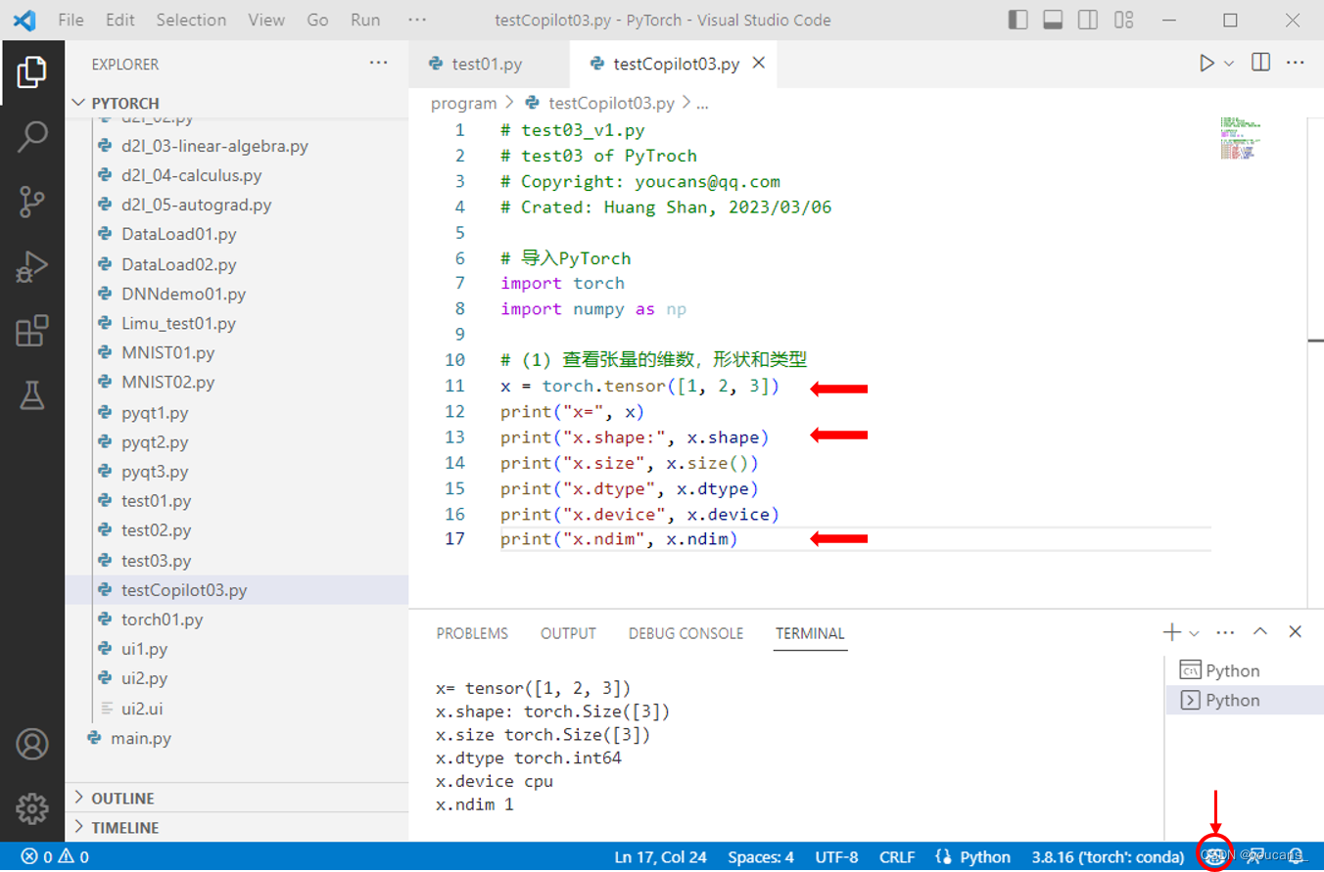Close the testCopilot03.py editor tab

(x=758, y=64)
